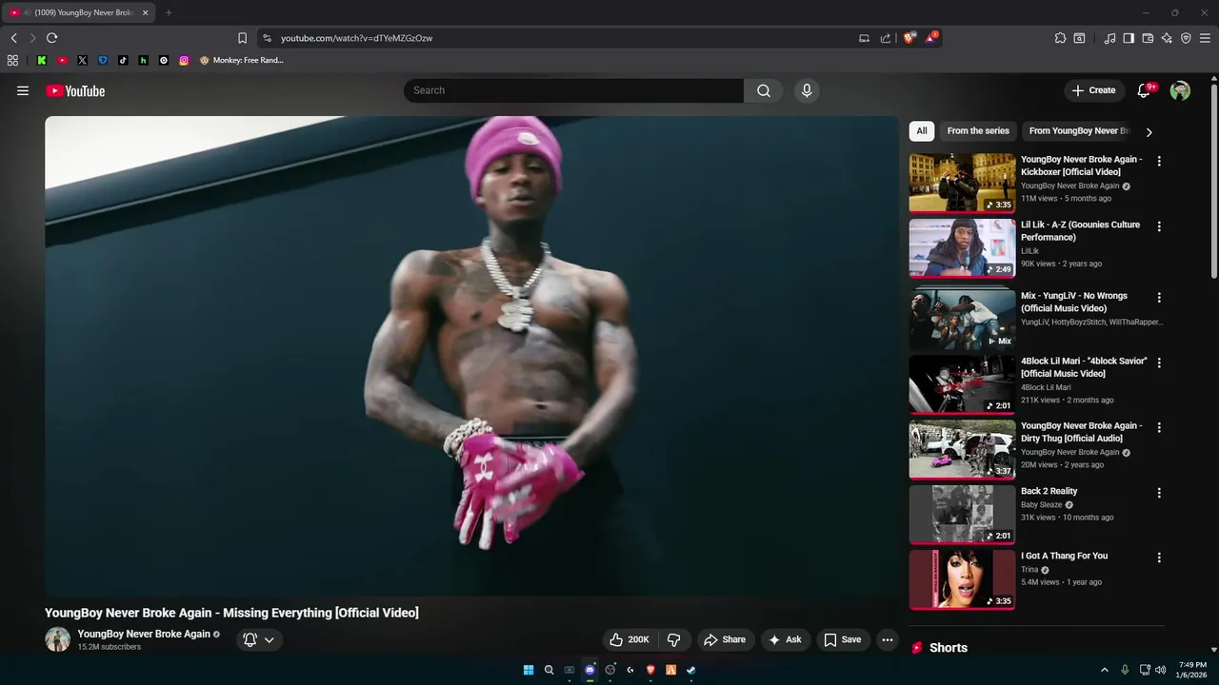Open the Trina video thumbnail
1219x685 pixels.
962,579
